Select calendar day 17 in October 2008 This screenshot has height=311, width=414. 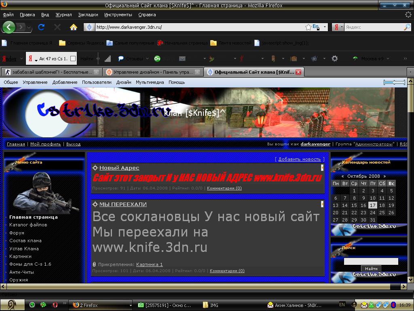tap(372, 205)
